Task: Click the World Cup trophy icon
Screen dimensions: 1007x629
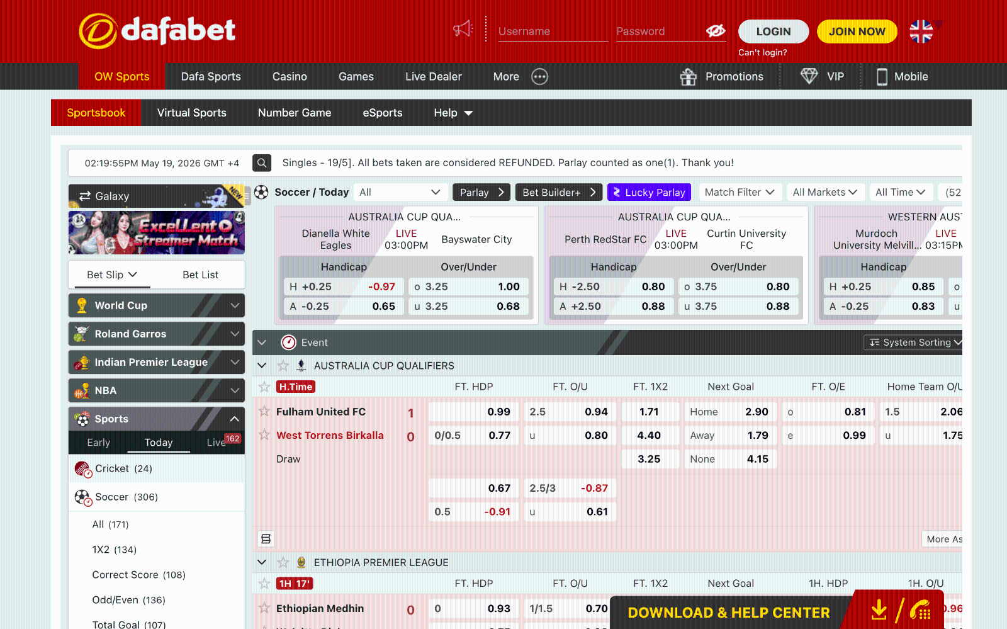Action: tap(82, 305)
